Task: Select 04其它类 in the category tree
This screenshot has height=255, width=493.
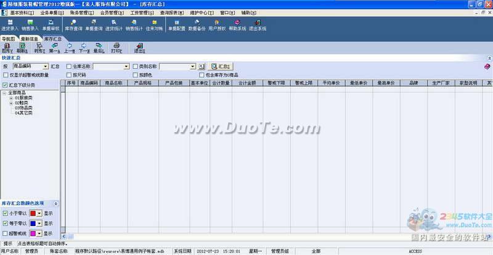Action: [25, 113]
